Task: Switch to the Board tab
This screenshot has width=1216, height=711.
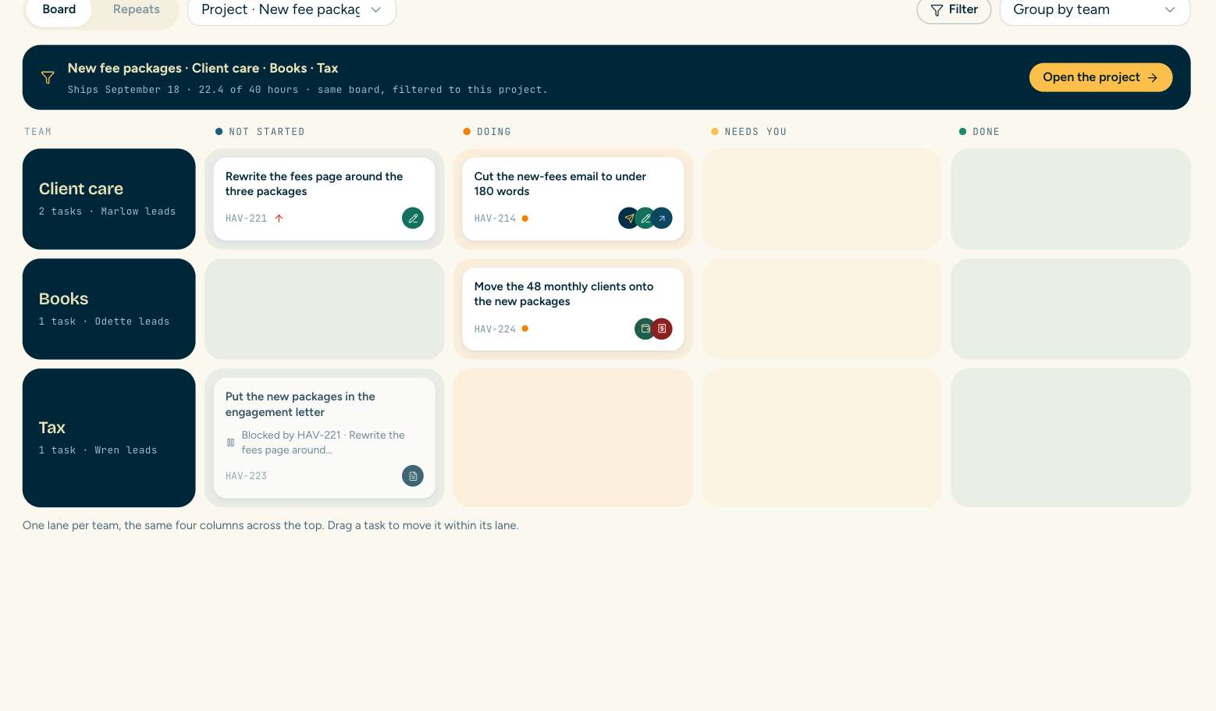Action: (x=59, y=10)
